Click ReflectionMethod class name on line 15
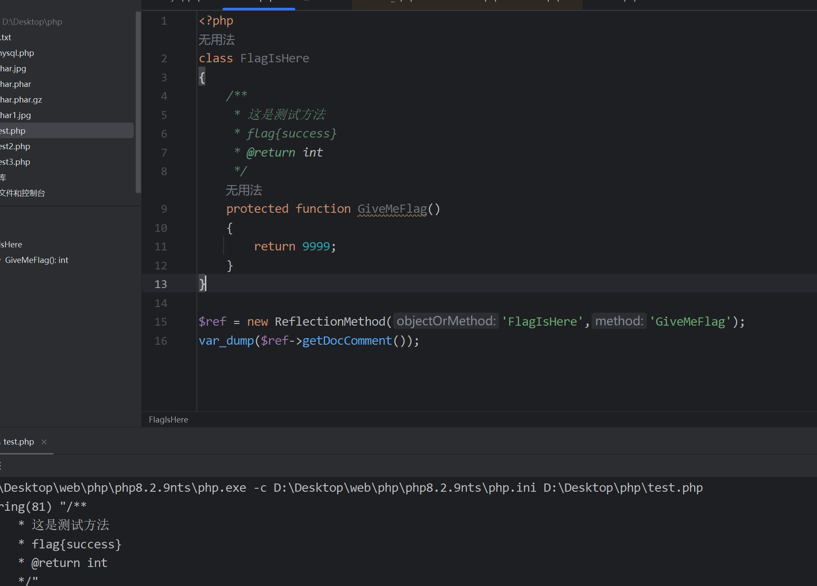Viewport: 817px width, 586px height. [x=330, y=322]
